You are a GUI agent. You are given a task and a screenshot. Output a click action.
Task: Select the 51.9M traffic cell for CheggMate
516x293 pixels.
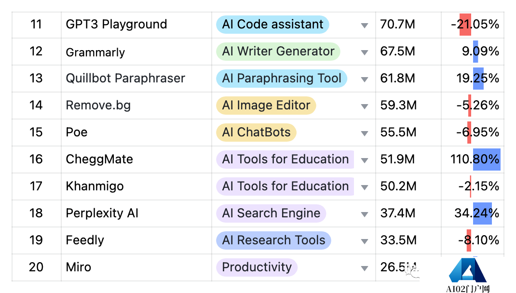click(x=397, y=159)
